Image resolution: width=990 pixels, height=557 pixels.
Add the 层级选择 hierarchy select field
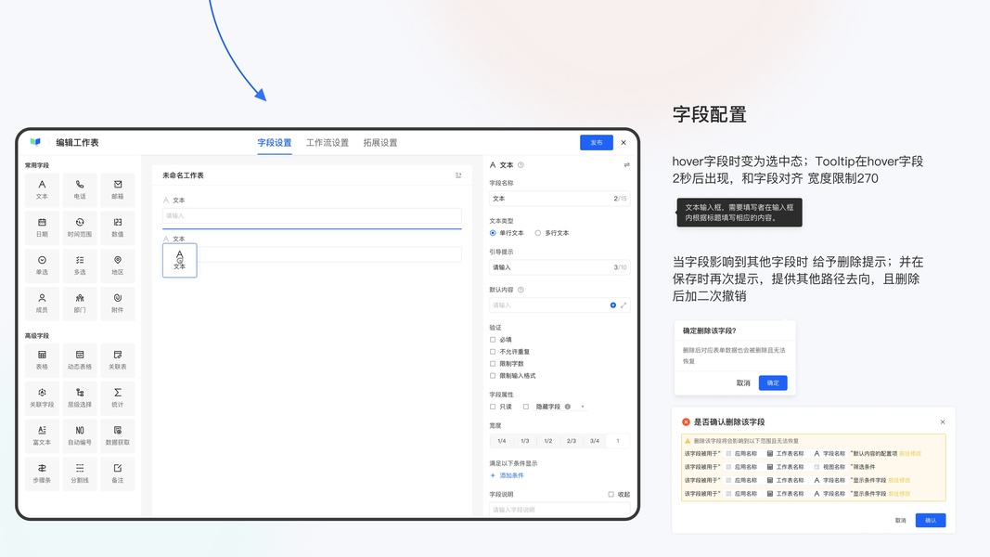coord(80,398)
